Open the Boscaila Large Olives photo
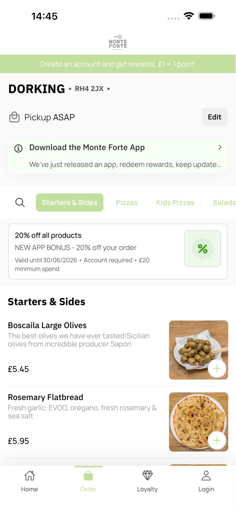 198,350
